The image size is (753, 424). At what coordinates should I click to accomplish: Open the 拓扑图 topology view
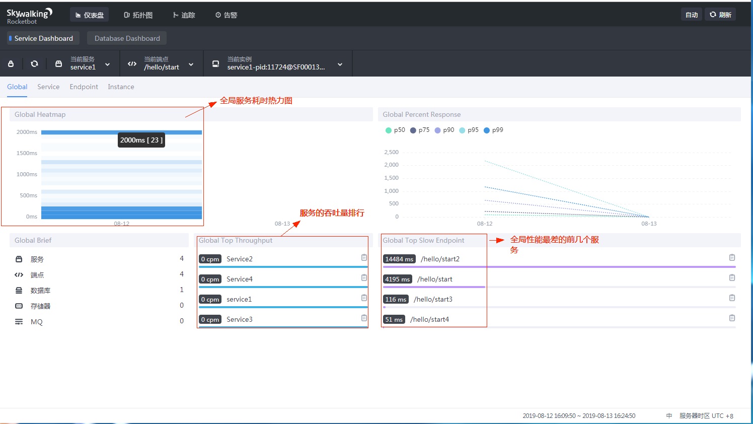(138, 15)
